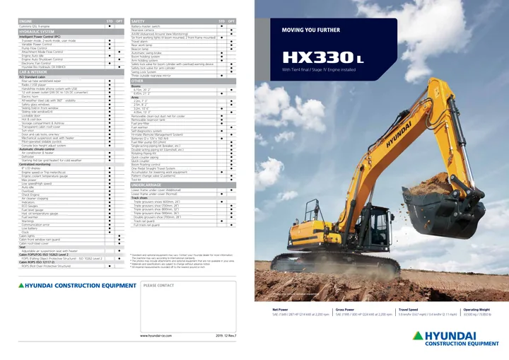This screenshot has height=360, width=509.
Task: Click the Electric horn row
Action: pyautogui.click(x=71, y=97)
